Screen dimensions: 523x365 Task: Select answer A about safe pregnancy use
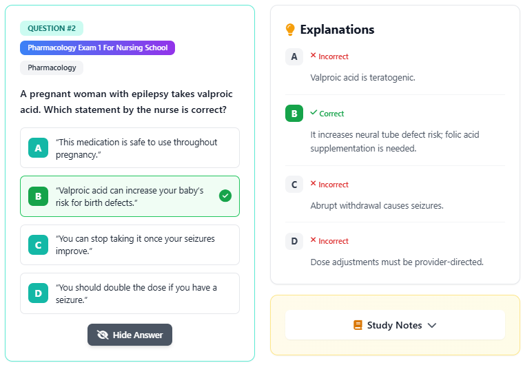pos(130,148)
